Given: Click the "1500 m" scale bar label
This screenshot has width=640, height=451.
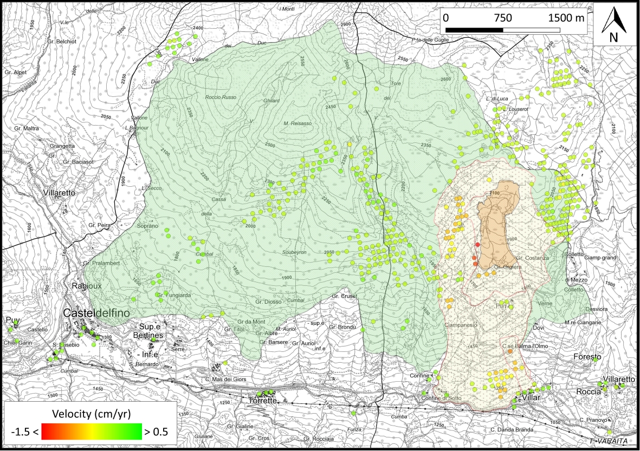Looking at the screenshot, I should click(566, 17).
